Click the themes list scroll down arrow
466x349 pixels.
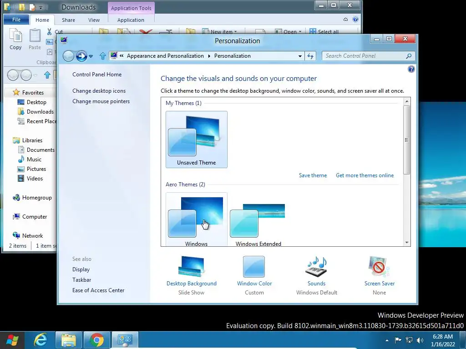coord(406,243)
